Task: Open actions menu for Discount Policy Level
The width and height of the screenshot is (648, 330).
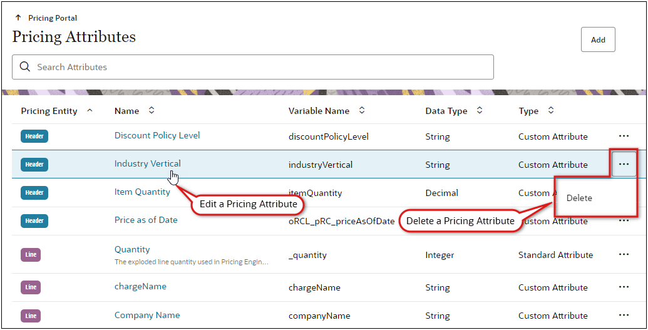Action: [624, 136]
